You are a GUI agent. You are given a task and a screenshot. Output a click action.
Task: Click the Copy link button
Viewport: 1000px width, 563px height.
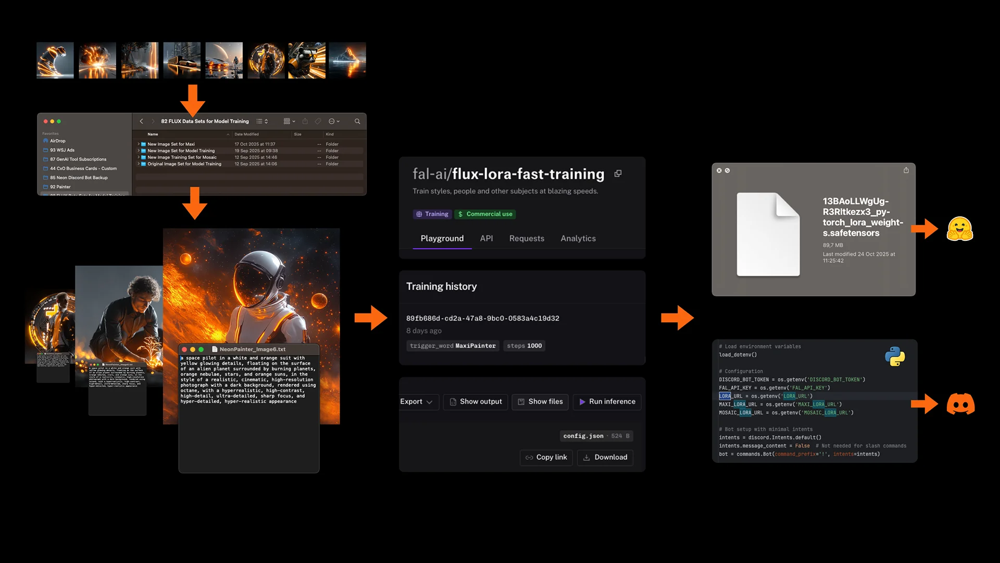point(546,457)
